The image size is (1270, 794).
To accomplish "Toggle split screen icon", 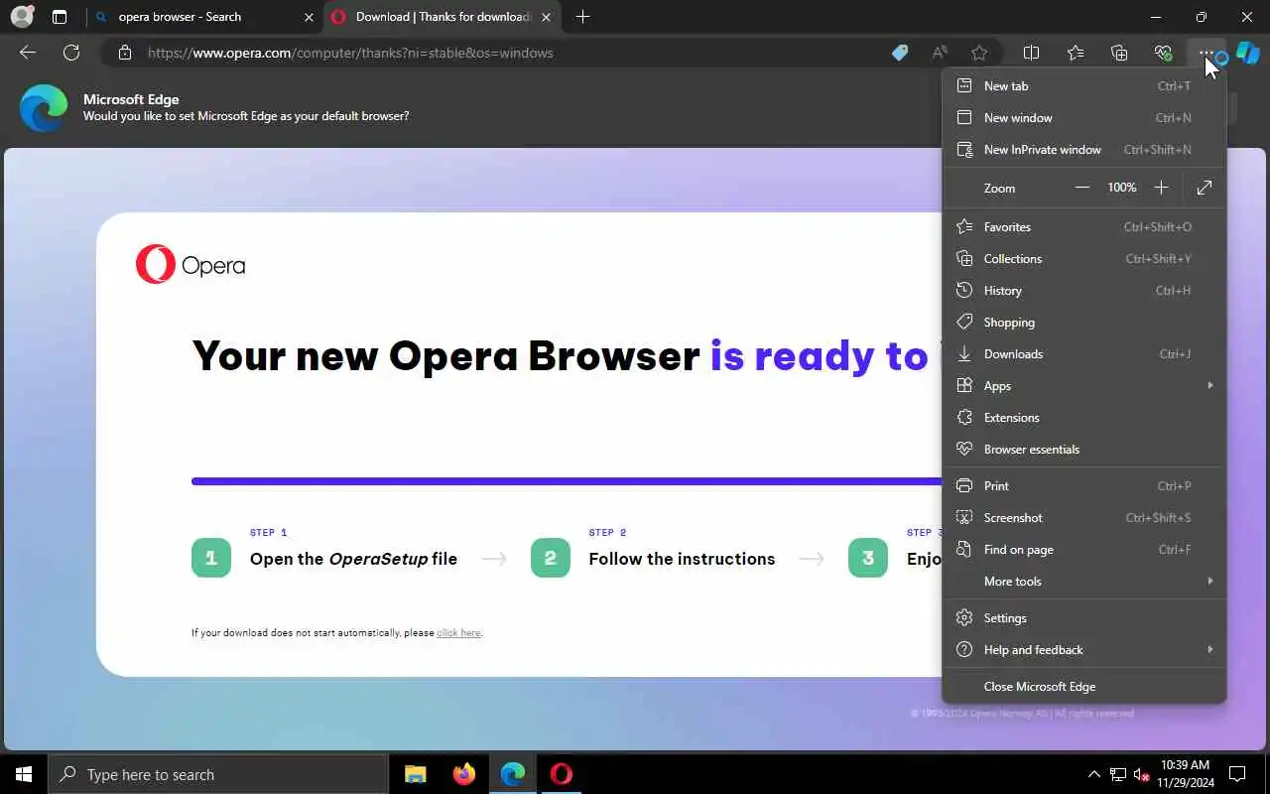I will pyautogui.click(x=1031, y=53).
